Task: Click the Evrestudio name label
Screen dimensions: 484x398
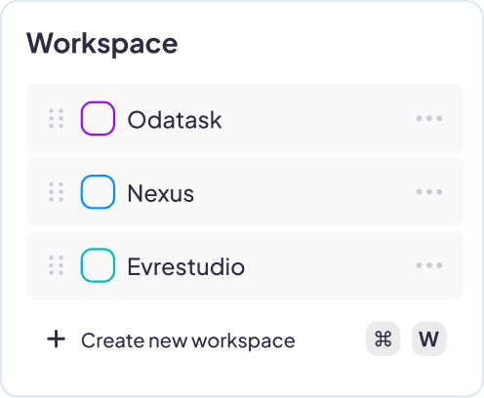Action: [186, 266]
